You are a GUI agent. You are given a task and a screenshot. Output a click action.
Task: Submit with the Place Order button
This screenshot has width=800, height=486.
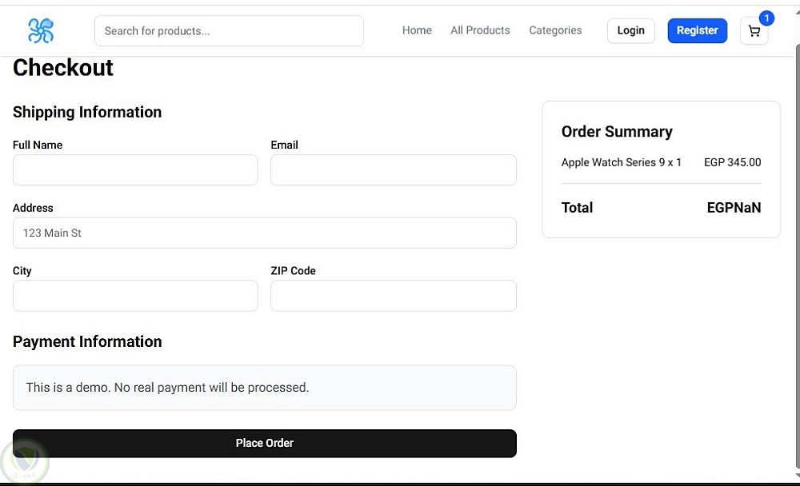pyautogui.click(x=265, y=444)
